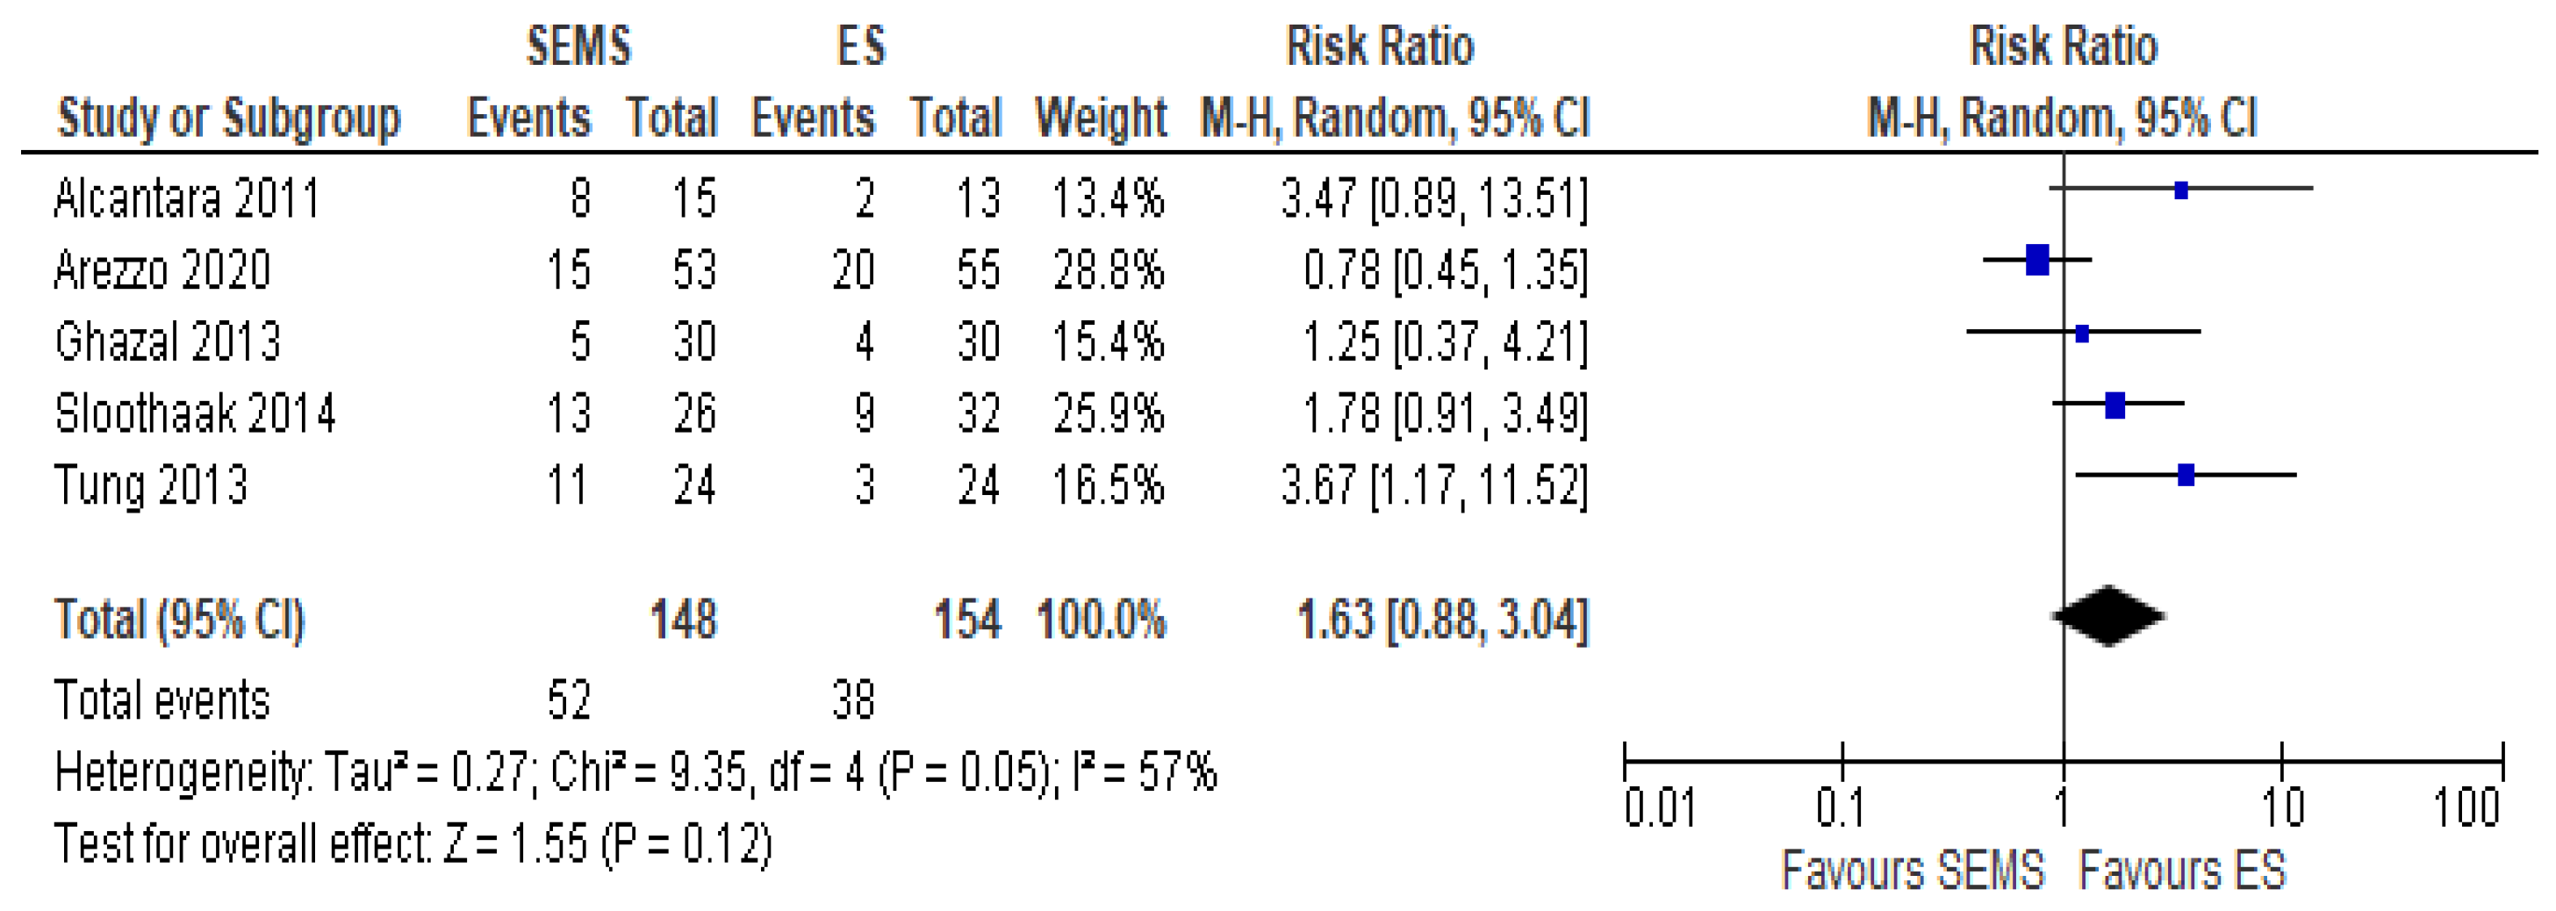Select the Weight column header
2556x911 pixels.
pyautogui.click(x=1101, y=118)
